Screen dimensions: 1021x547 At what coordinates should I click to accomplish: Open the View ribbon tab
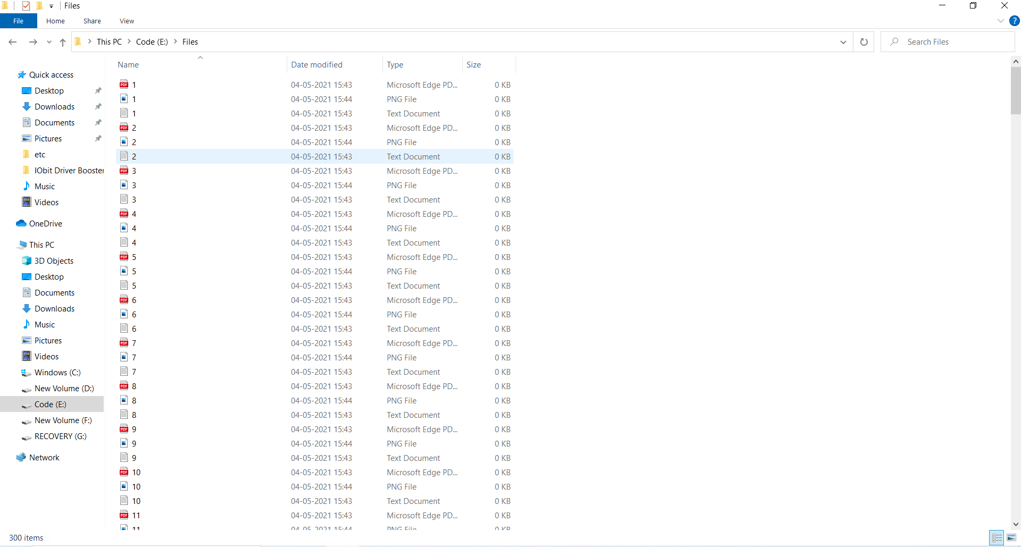127,21
